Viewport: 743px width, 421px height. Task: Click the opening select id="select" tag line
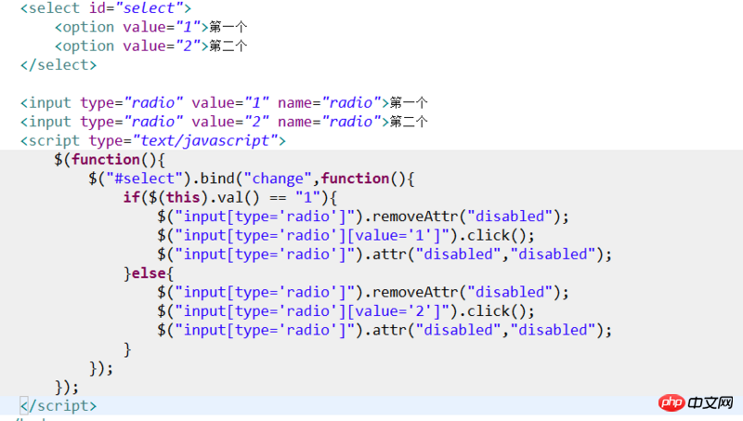(106, 8)
